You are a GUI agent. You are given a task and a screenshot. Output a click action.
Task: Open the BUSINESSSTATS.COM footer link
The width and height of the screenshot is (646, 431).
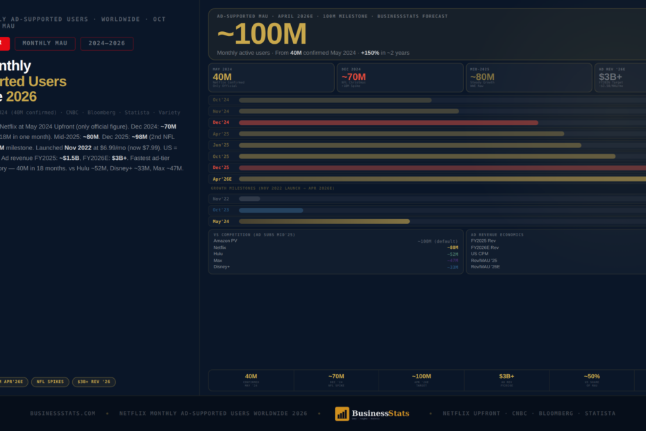[x=63, y=413]
